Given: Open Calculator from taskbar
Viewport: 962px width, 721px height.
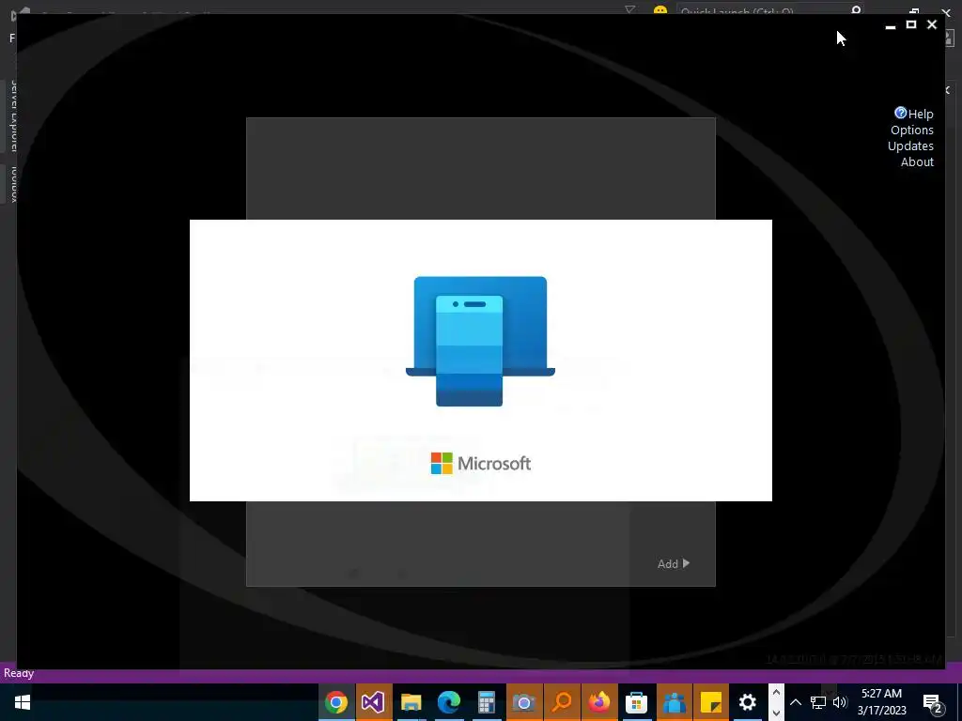Looking at the screenshot, I should 487,702.
